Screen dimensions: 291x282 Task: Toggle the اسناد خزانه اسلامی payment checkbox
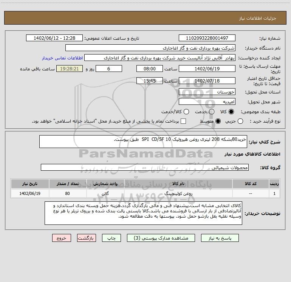point(183,121)
